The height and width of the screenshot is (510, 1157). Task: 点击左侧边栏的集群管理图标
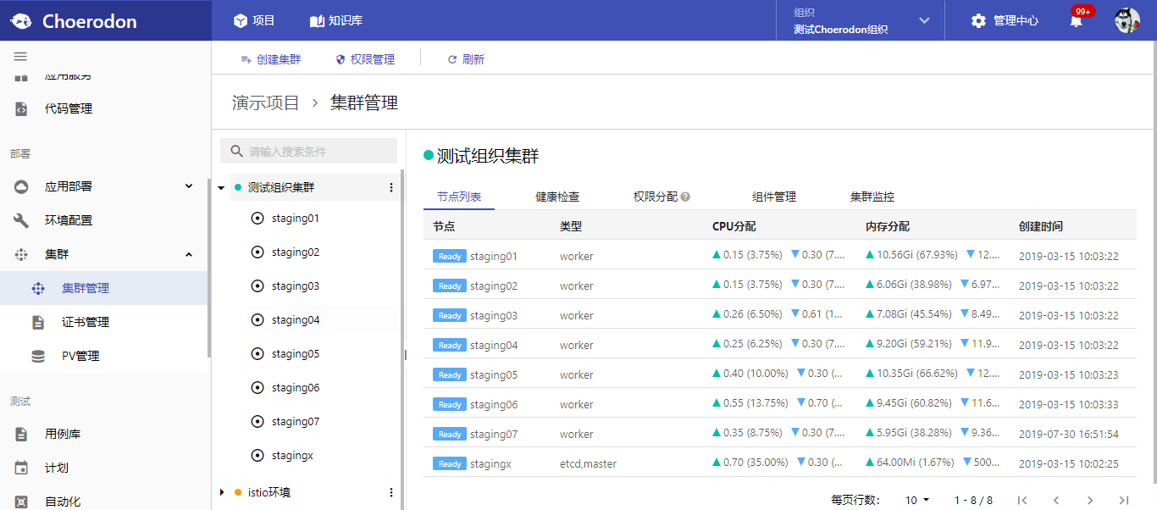37,287
